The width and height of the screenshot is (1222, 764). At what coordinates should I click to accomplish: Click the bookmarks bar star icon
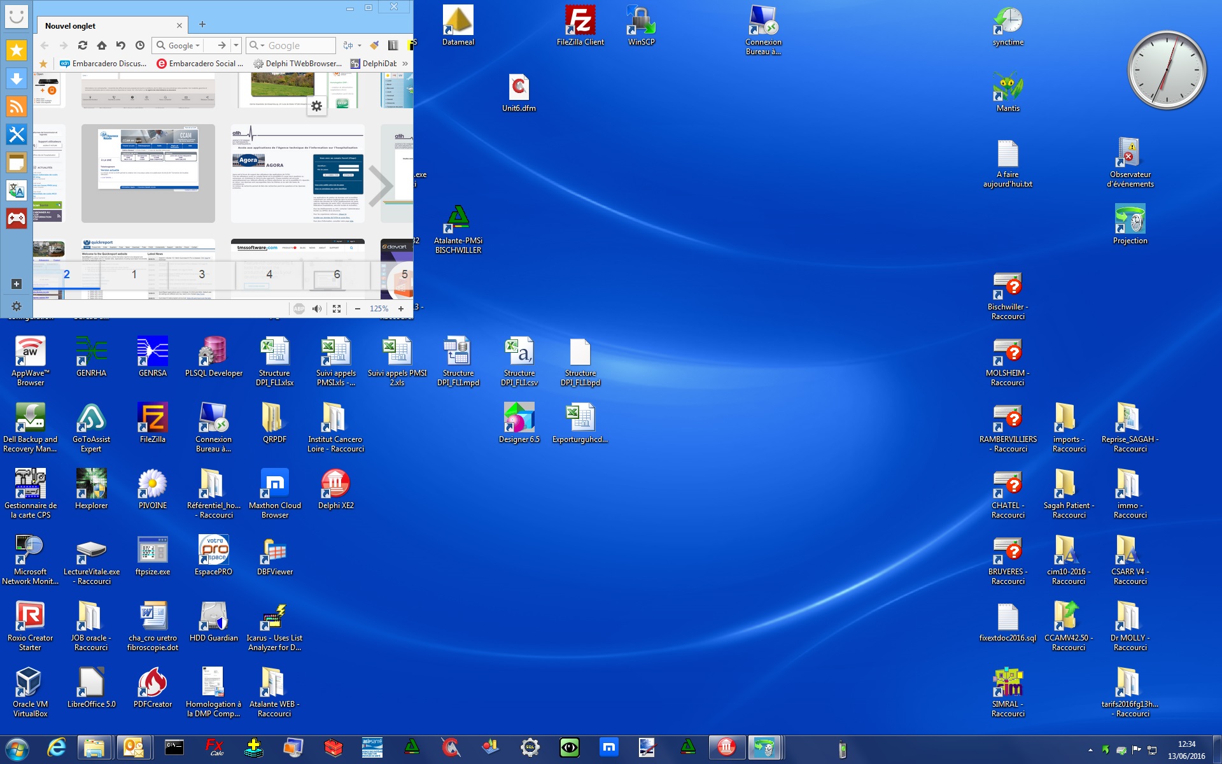[43, 64]
